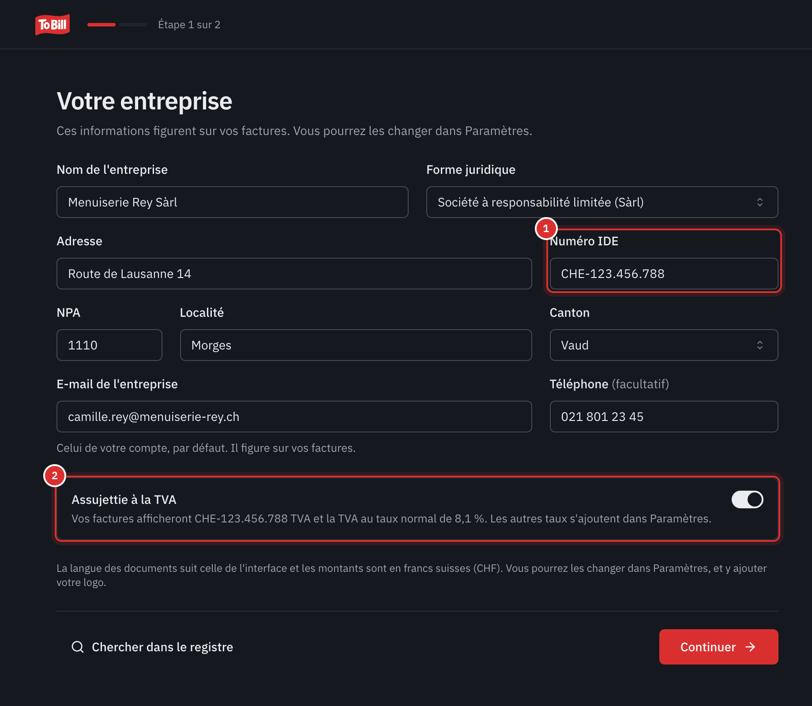Click the ToBill logo
Screen dimensions: 812x706
coord(53,25)
